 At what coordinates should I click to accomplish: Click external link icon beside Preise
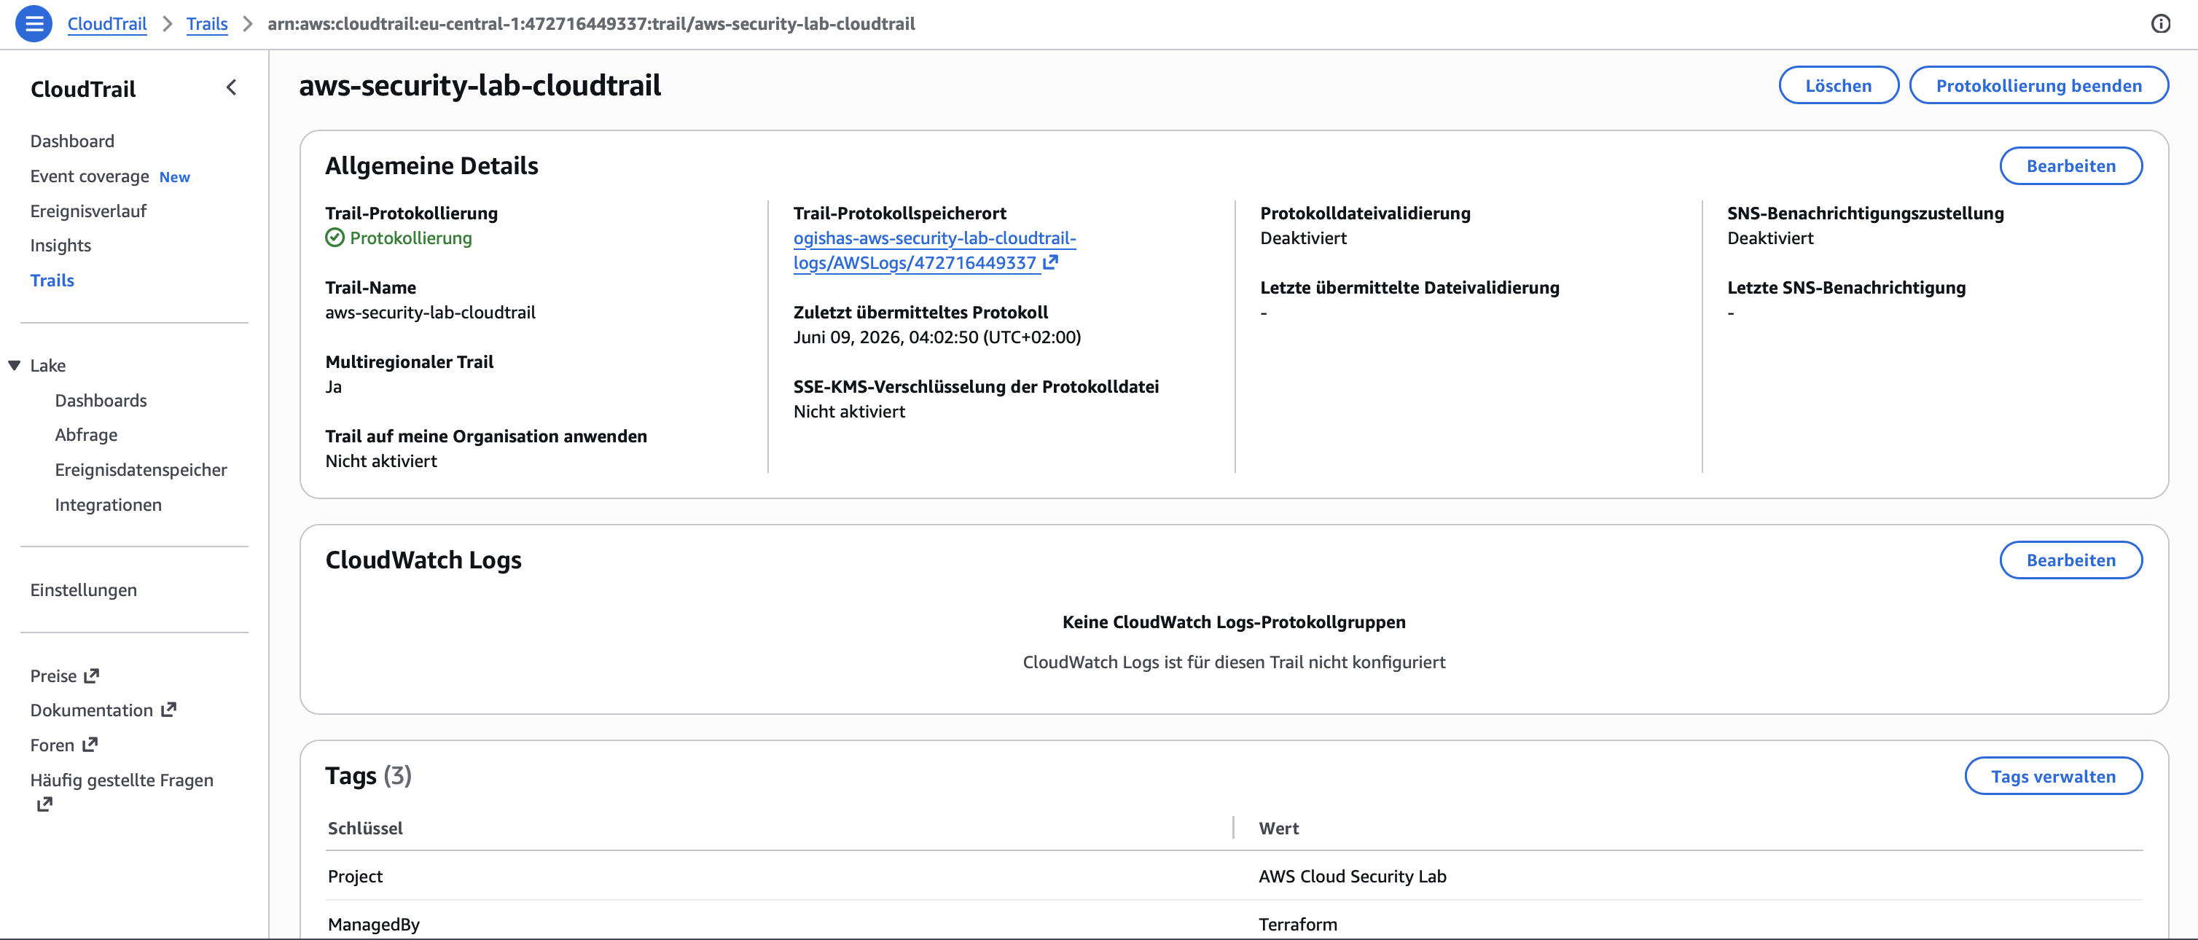coord(91,675)
